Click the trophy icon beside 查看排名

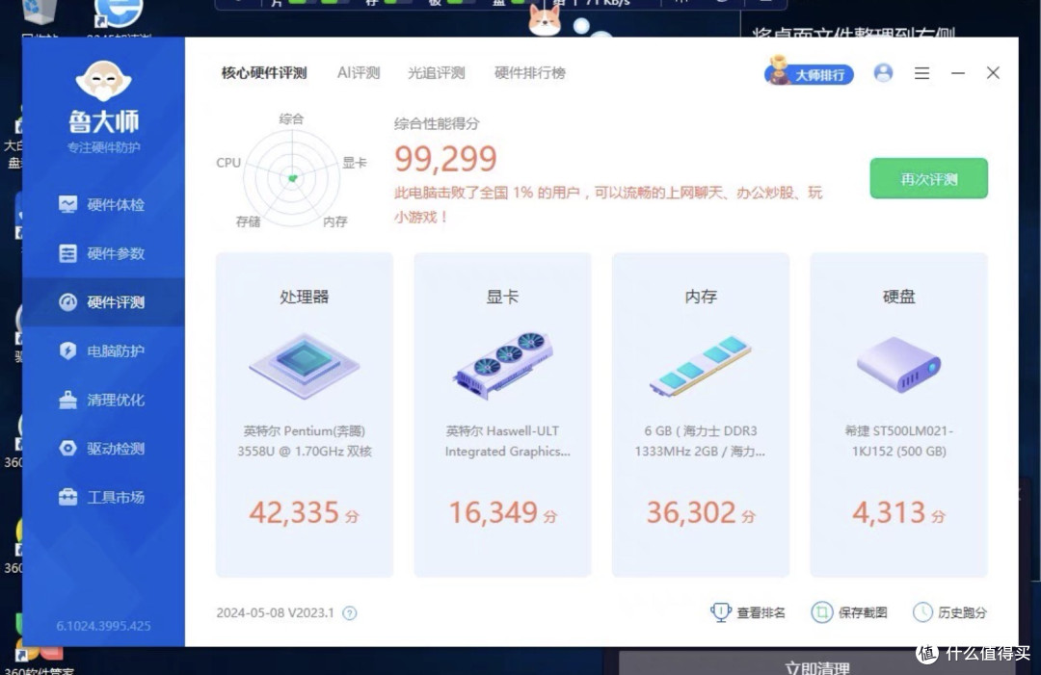(720, 612)
